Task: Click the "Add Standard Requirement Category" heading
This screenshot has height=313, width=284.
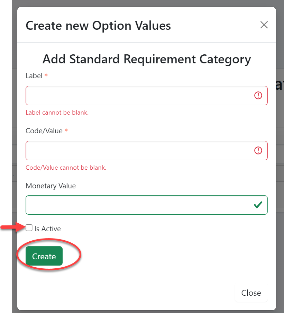Action: coord(146,59)
